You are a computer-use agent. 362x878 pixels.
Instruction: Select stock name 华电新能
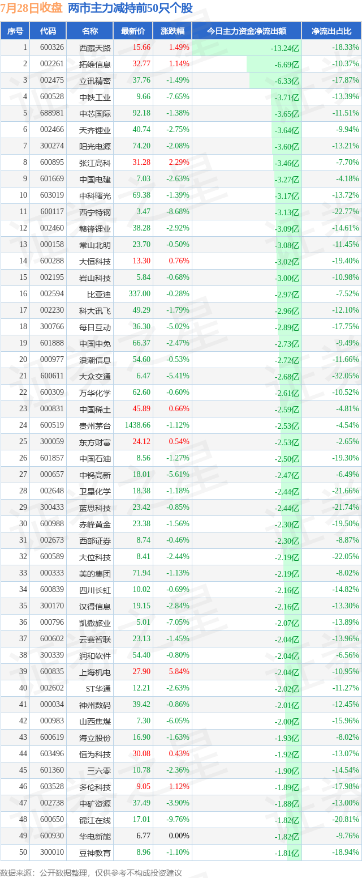pyautogui.click(x=95, y=836)
